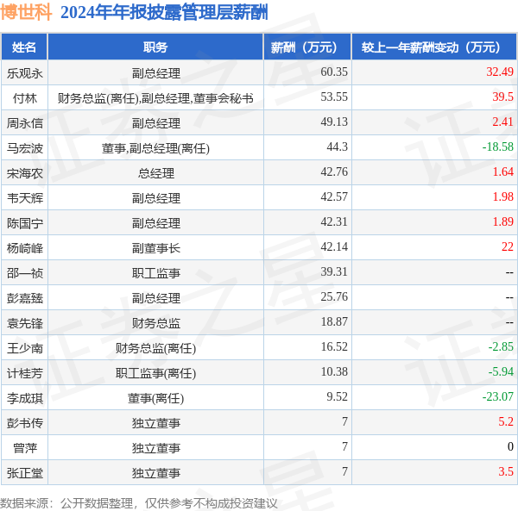Select the name 邵一祯
Viewport: 518px width, 511px height.
(x=25, y=273)
